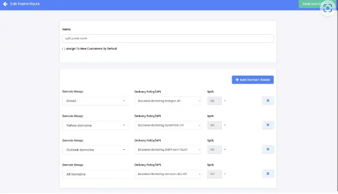Add a split to the All Domains row
The height and width of the screenshot is (194, 338).
(x=225, y=174)
